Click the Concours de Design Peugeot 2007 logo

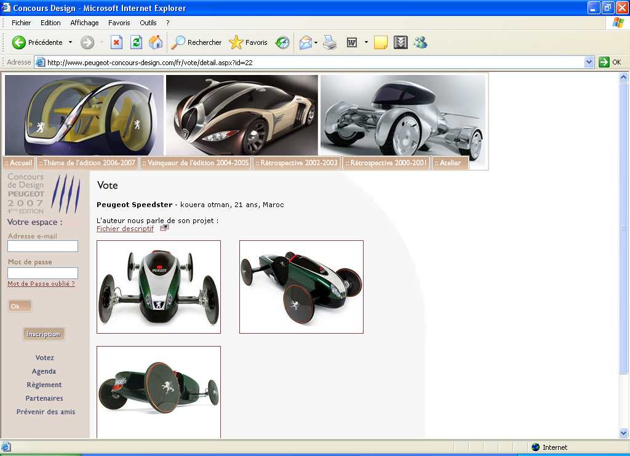click(44, 194)
